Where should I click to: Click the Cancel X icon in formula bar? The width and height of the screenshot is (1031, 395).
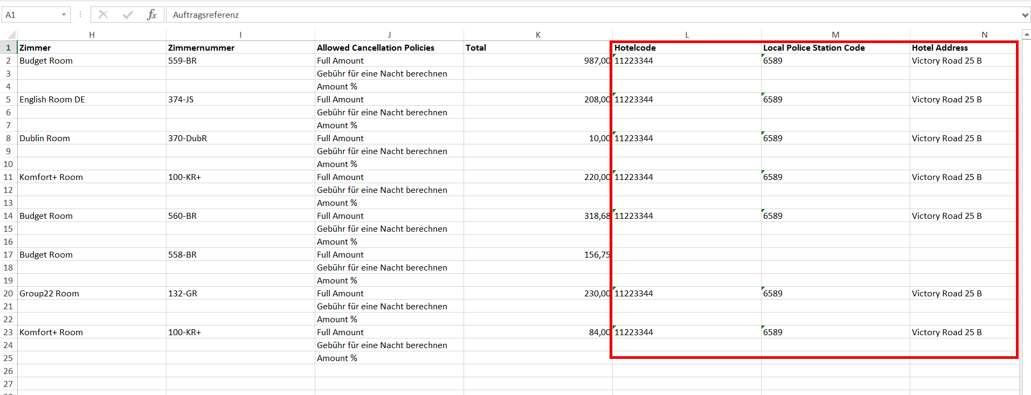(103, 15)
